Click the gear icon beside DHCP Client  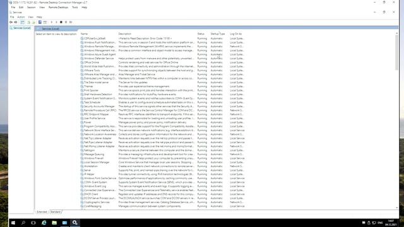click(82, 194)
